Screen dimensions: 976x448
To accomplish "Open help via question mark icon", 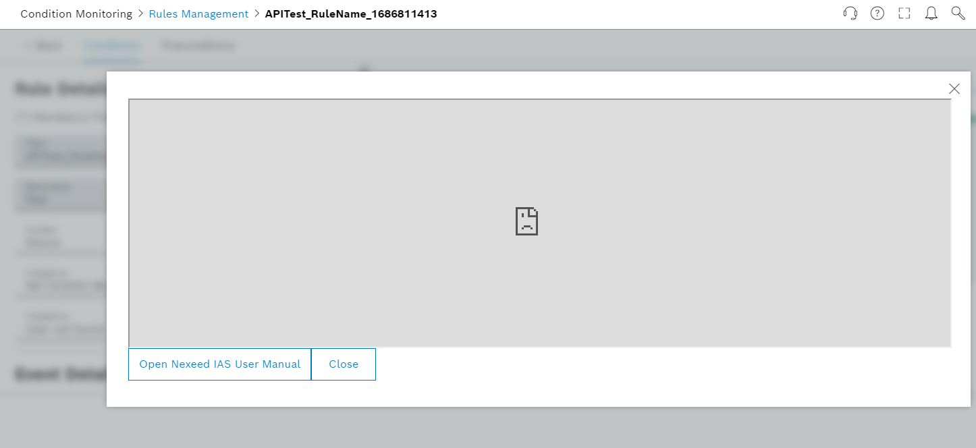I will 877,13.
